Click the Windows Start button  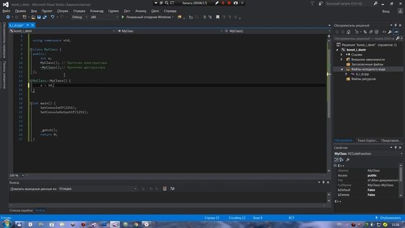point(6,224)
